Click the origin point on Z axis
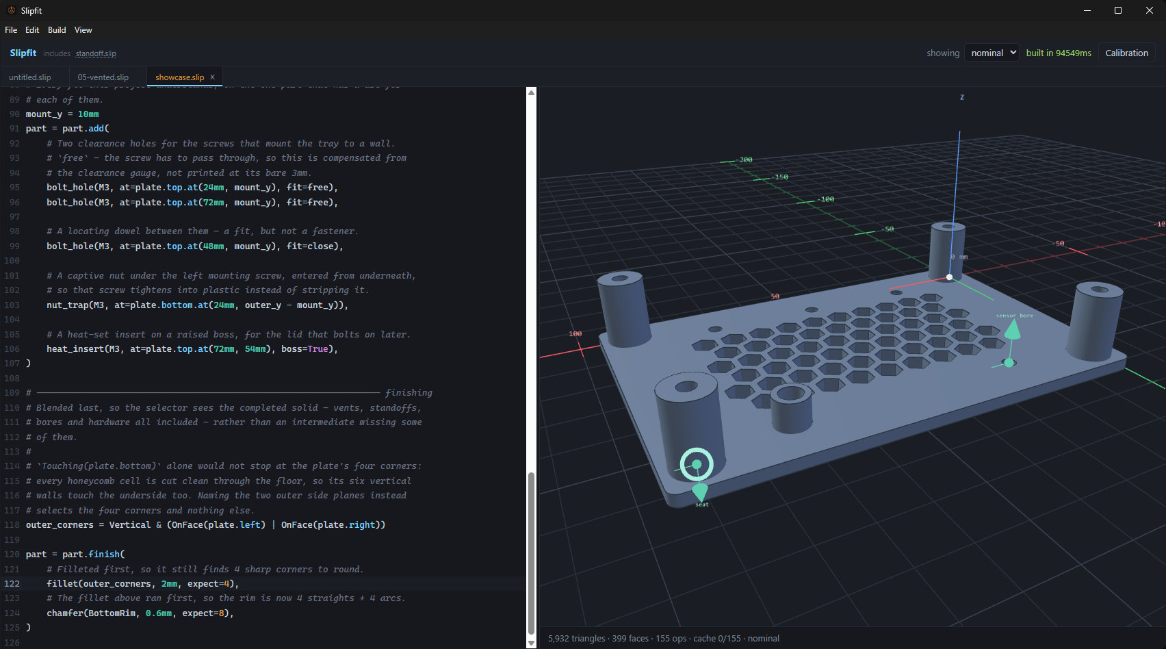The height and width of the screenshot is (649, 1166). click(949, 277)
